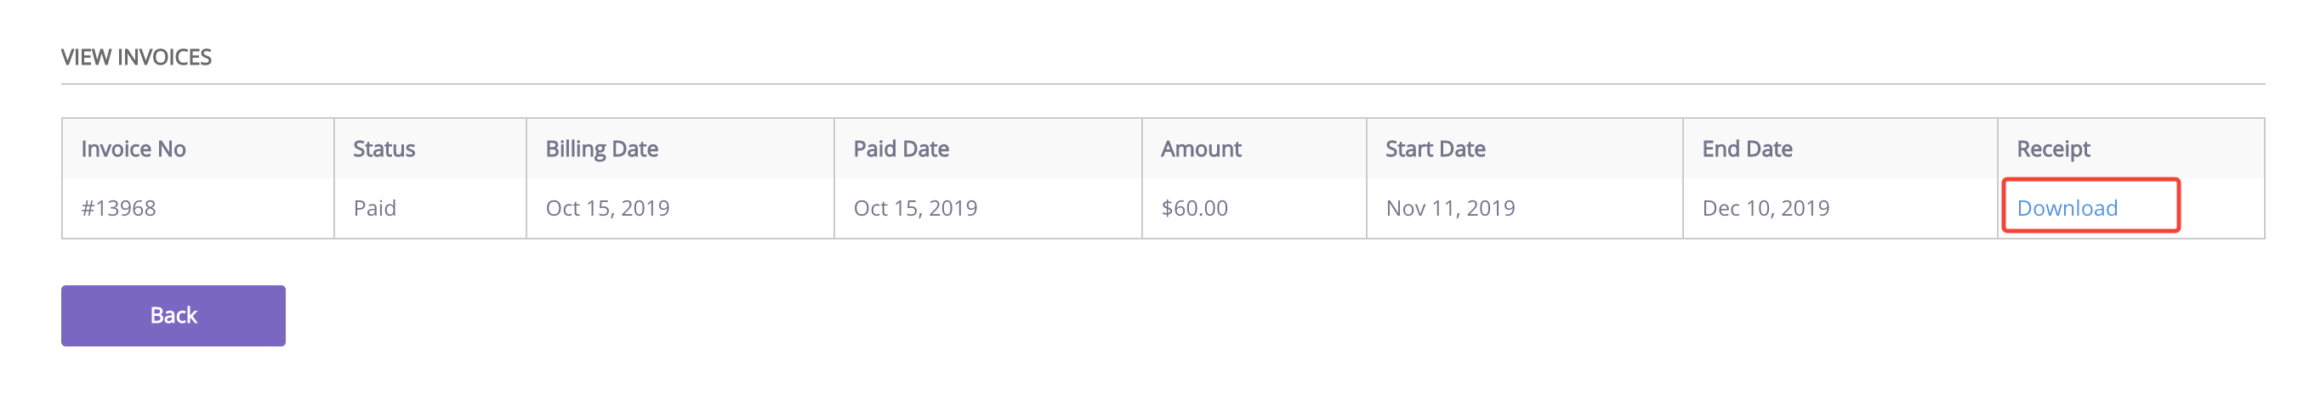Click the Paid Date column header
The image size is (2315, 394).
pyautogui.click(x=902, y=149)
